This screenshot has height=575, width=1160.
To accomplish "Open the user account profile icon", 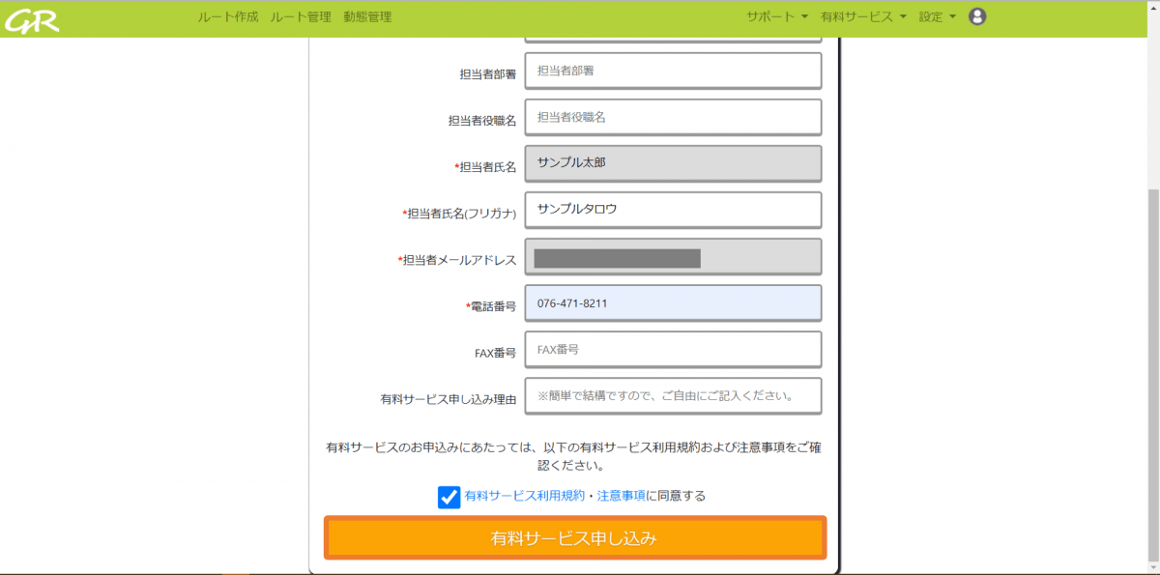I will tap(977, 16).
